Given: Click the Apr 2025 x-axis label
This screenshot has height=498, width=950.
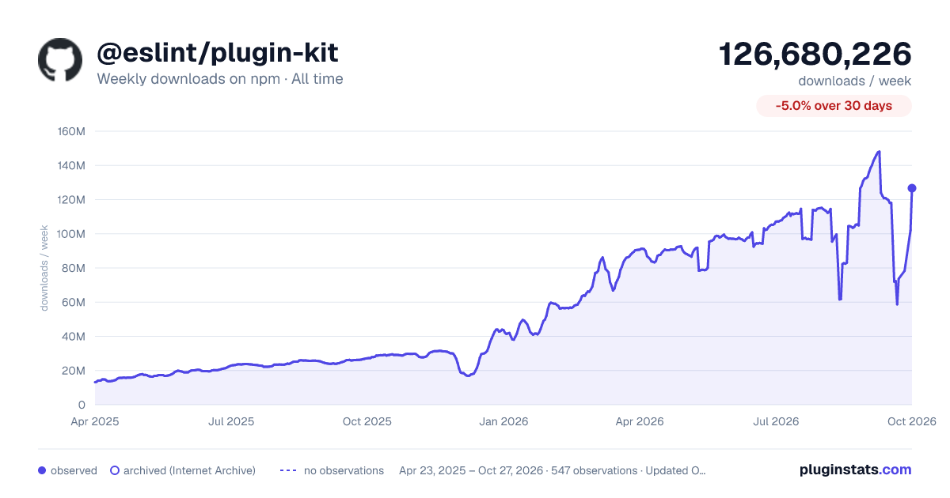Looking at the screenshot, I should pos(95,421).
